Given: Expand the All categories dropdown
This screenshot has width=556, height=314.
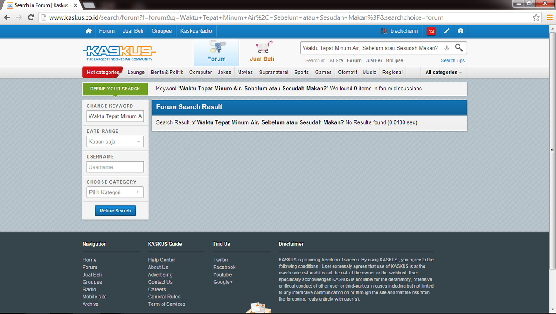Looking at the screenshot, I should pos(443,73).
